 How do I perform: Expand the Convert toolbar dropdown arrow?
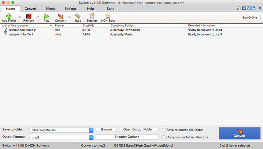coord(69,17)
